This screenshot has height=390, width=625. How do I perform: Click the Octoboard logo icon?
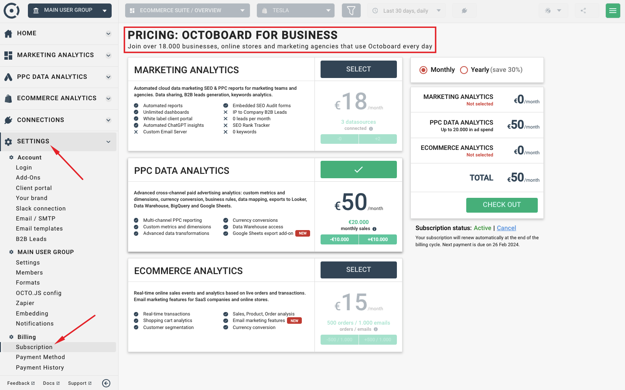(x=11, y=10)
